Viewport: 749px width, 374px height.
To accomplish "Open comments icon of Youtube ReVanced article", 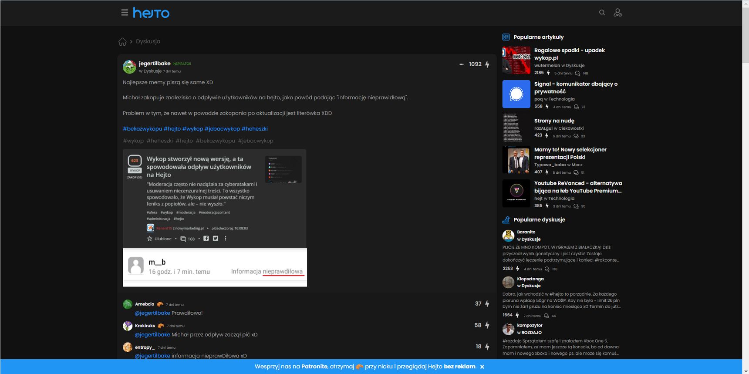I will pos(576,206).
